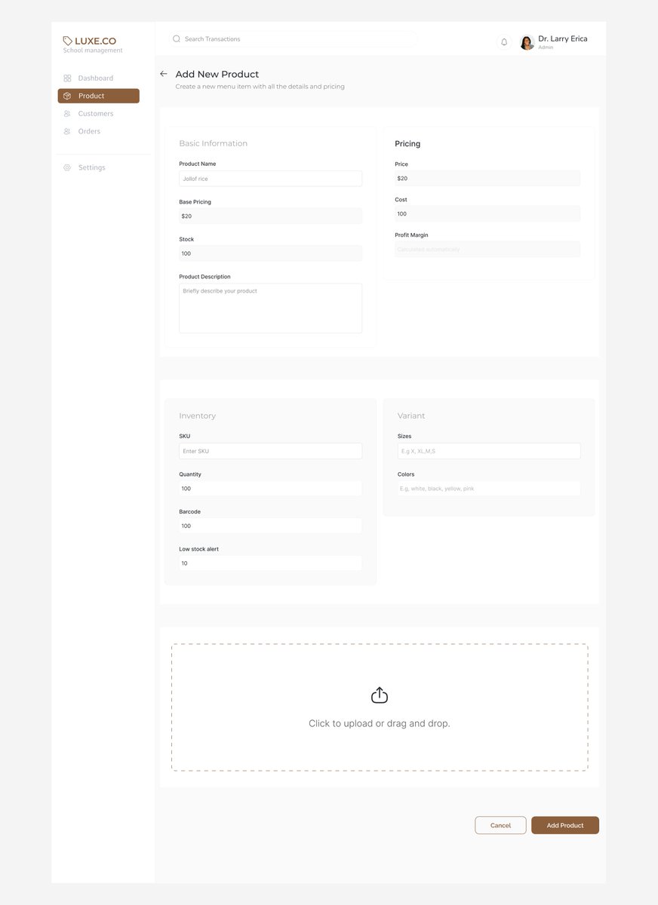Click the Add New Product heading
This screenshot has height=905, width=658.
(217, 74)
